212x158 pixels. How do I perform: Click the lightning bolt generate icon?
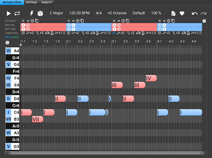(31, 13)
